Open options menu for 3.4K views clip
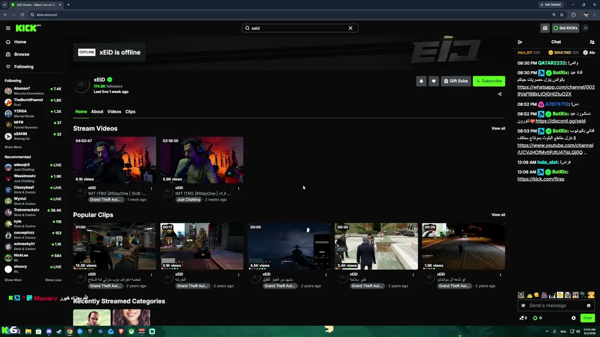Viewport: 600px width, 337px height. [413, 275]
